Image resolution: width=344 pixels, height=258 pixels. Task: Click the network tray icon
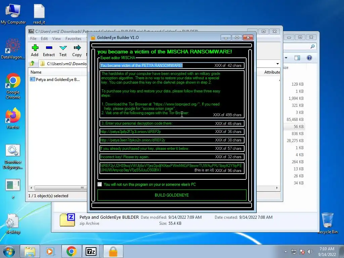(294, 252)
